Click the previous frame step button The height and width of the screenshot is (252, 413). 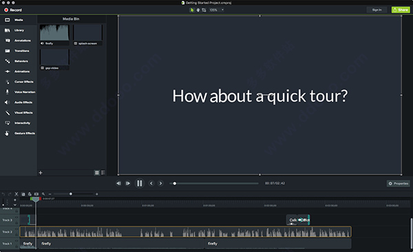coord(118,183)
